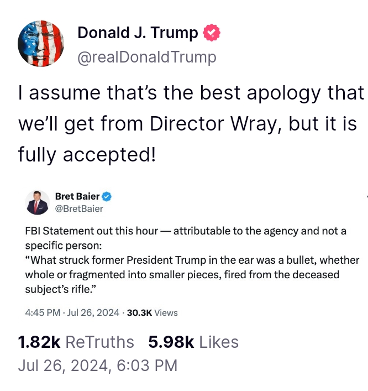Click the "What struck former President Trump" quote line

pyautogui.click(x=192, y=260)
